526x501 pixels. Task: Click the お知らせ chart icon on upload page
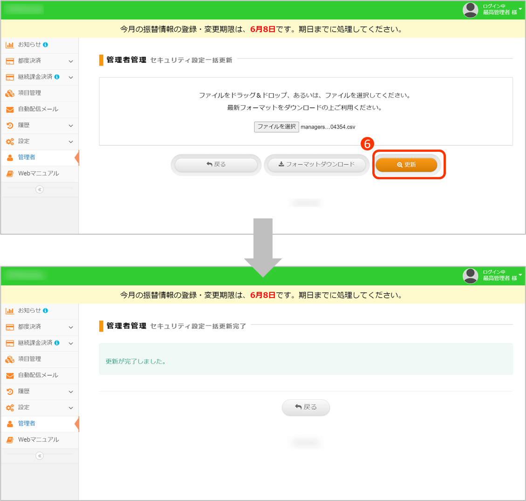point(9,45)
